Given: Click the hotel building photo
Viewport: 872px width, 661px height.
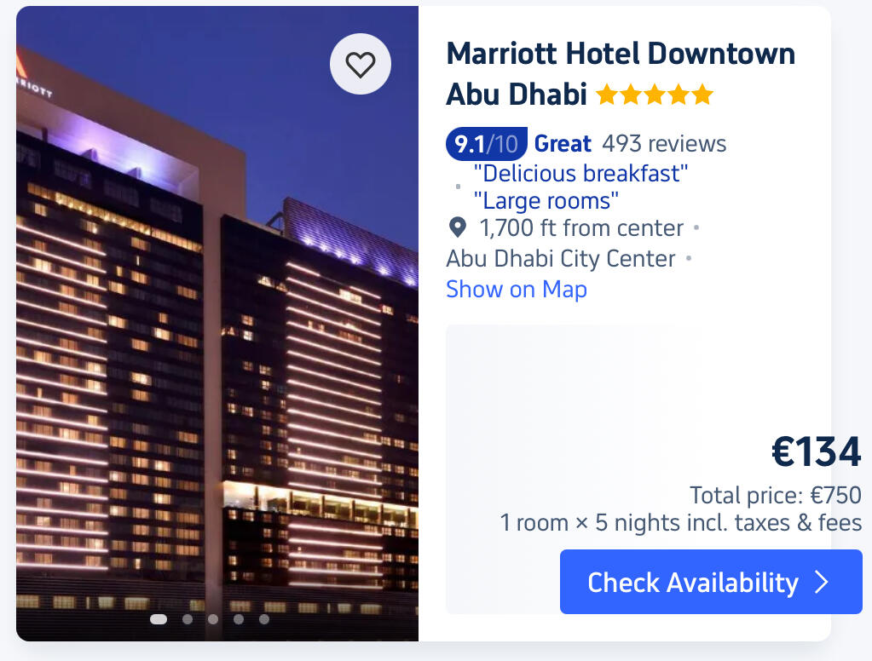Looking at the screenshot, I should click(x=217, y=324).
